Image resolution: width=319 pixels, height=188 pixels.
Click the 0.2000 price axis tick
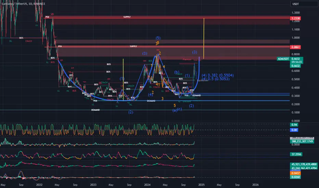pos(296,104)
